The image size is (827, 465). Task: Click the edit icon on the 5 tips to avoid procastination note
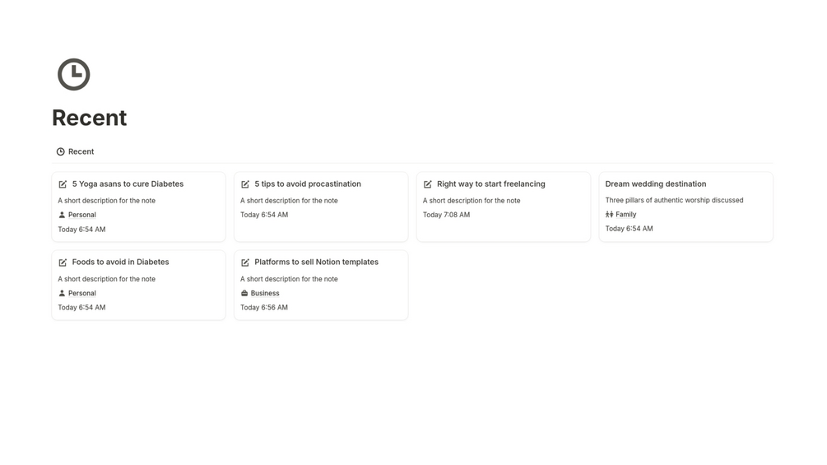point(245,184)
